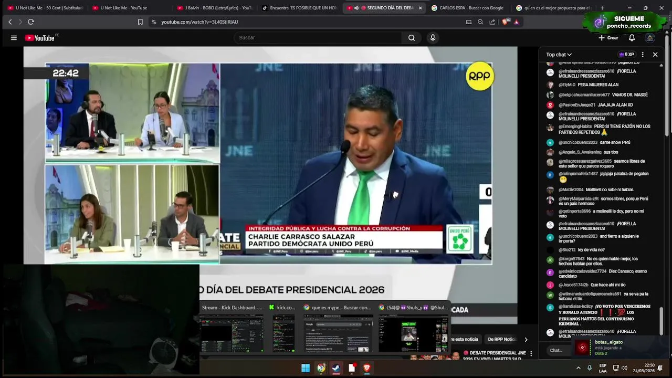Viewport: 672px width, 378px height.
Task: Open Windows Start menu
Action: pyautogui.click(x=306, y=368)
